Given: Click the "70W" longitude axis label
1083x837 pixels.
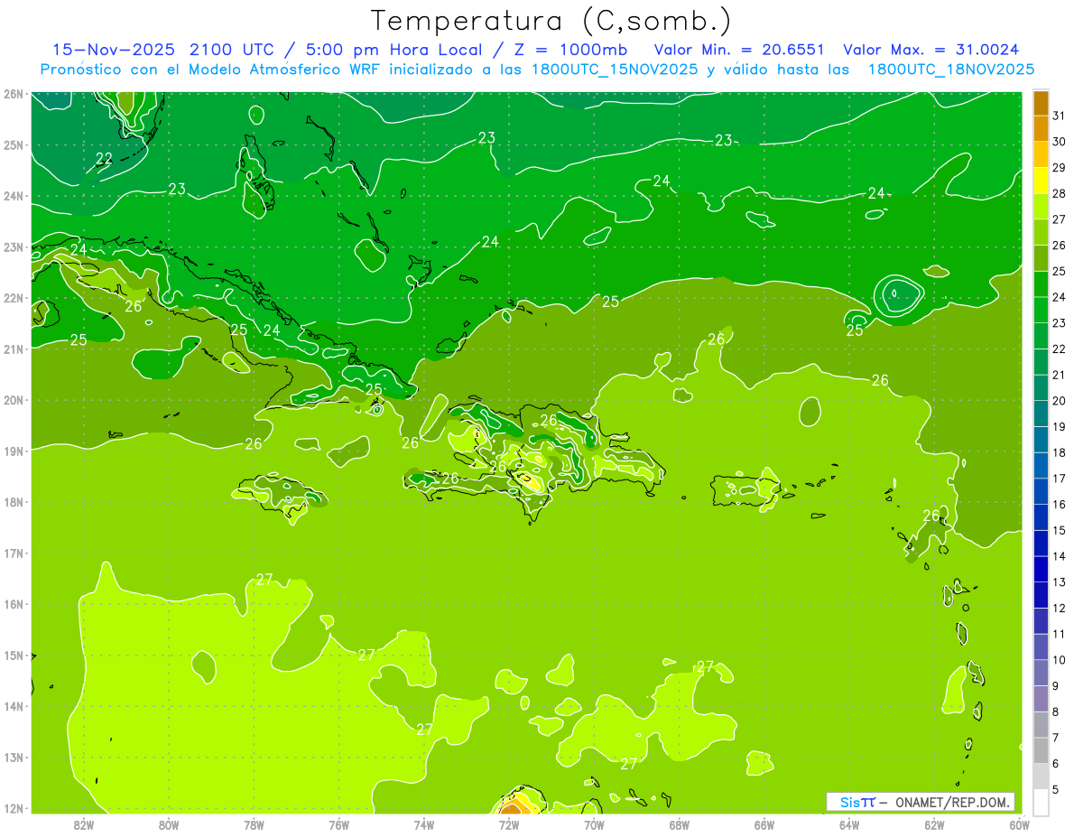Looking at the screenshot, I should (x=594, y=824).
